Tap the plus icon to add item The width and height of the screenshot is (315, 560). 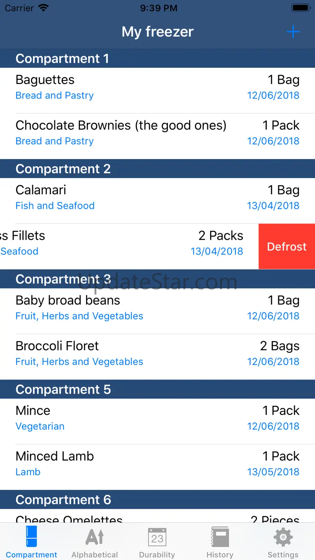click(293, 32)
